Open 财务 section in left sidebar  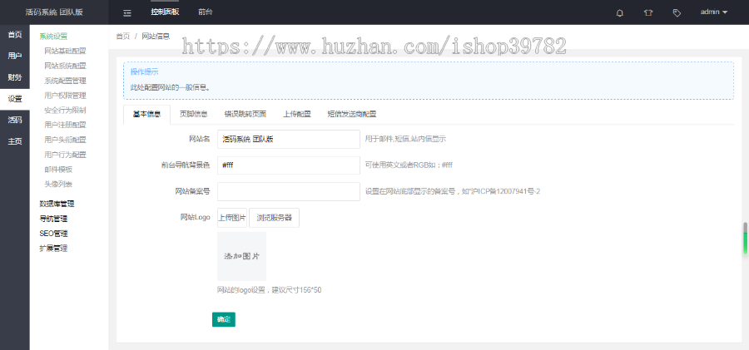click(x=15, y=77)
